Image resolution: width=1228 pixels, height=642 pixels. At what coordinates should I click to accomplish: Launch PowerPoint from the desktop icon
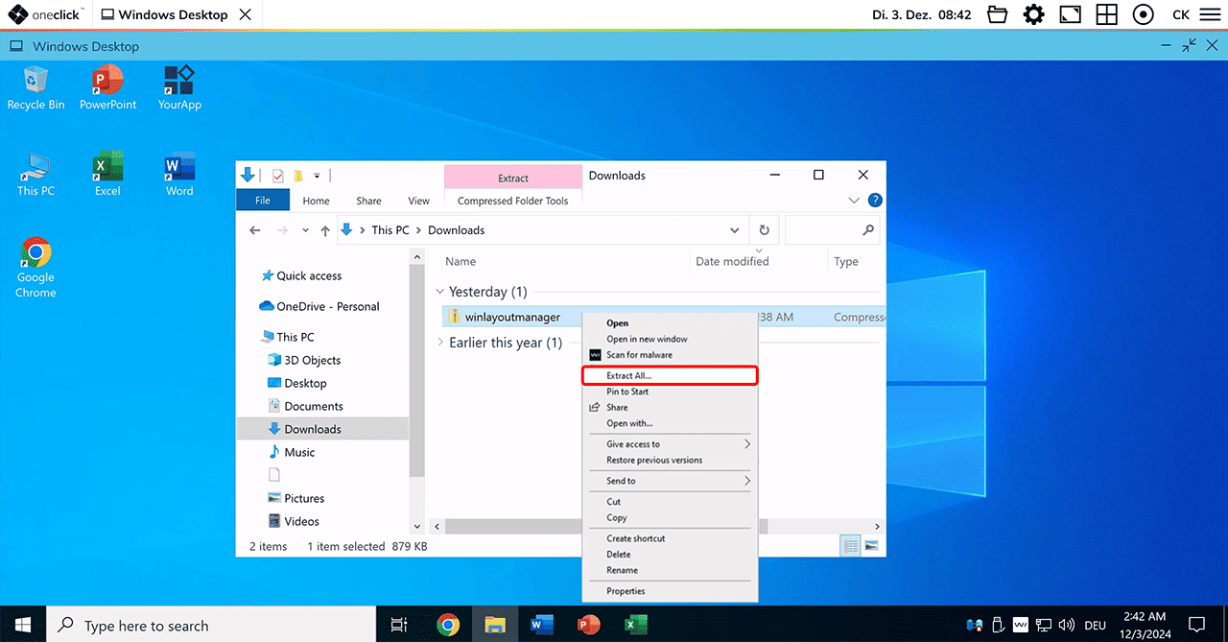(x=107, y=86)
